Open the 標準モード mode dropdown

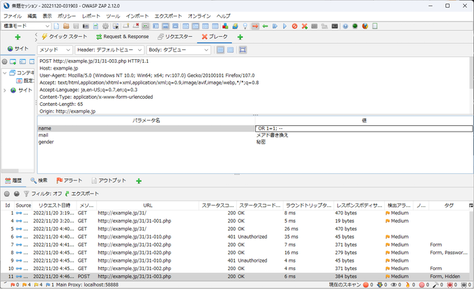(x=26, y=26)
